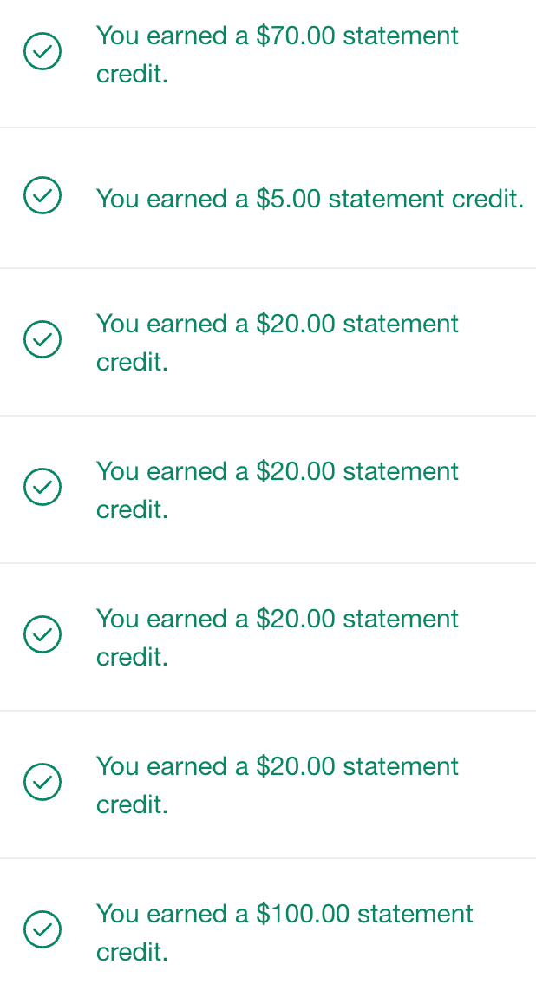Open the $5.00 statement credit message
This screenshot has width=536, height=991.
(309, 199)
